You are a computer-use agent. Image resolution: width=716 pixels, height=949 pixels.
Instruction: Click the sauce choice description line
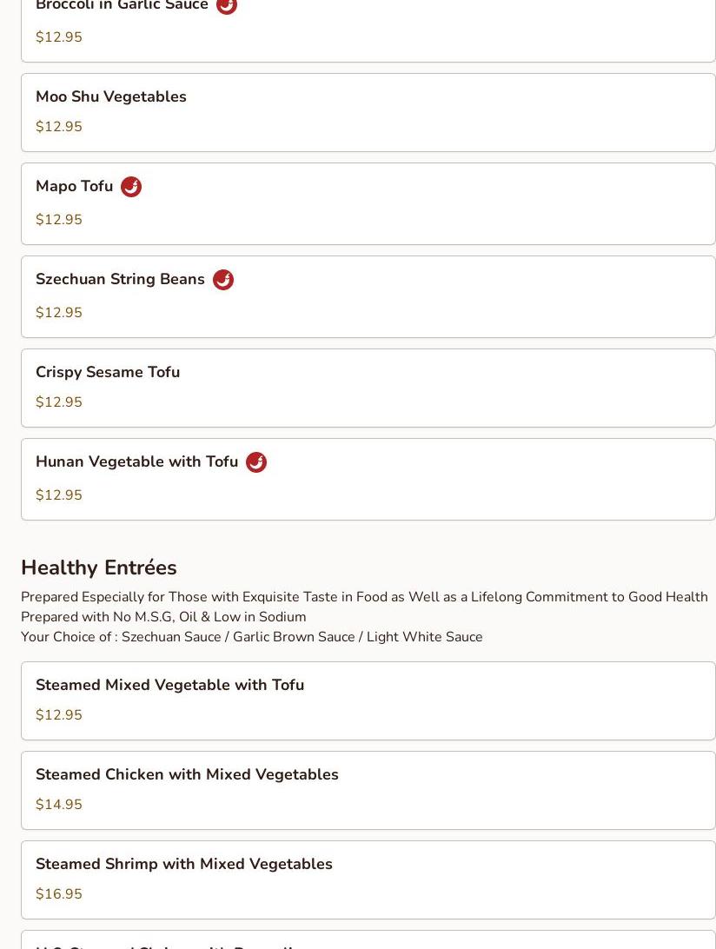coord(252,637)
